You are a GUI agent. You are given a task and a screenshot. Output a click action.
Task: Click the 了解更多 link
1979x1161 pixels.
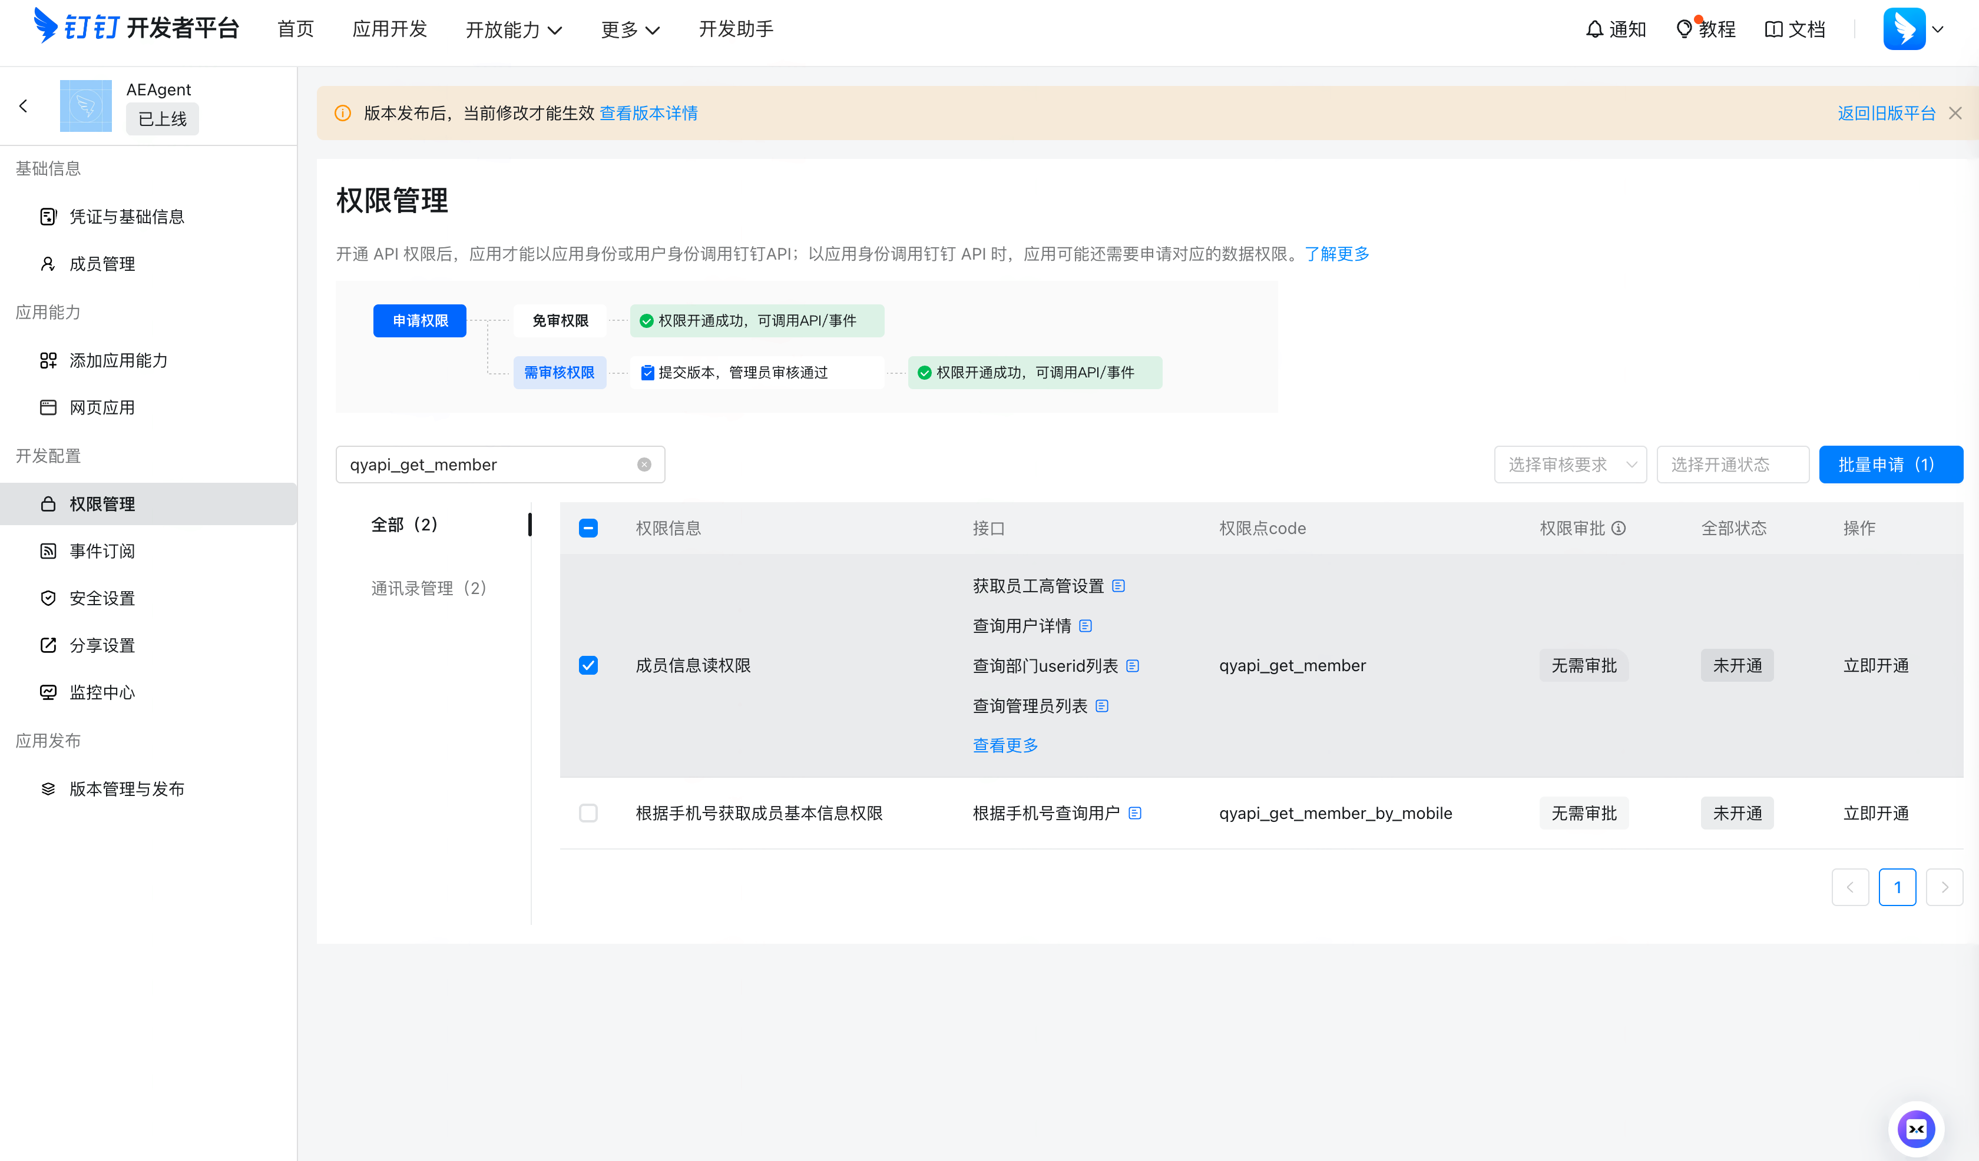click(1336, 254)
